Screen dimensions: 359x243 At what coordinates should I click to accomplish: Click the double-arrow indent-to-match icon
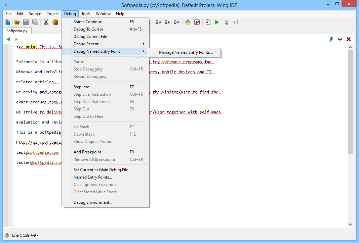[x=176, y=22]
